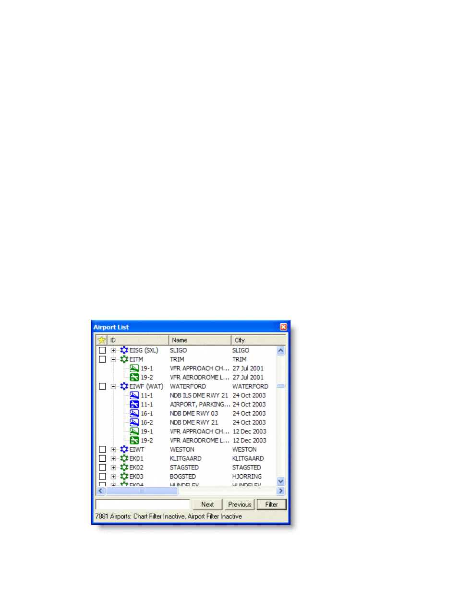Click the green aerodrome chart icon for EITM 19-2
Image resolution: width=458 pixels, height=594 pixels.
134,378
